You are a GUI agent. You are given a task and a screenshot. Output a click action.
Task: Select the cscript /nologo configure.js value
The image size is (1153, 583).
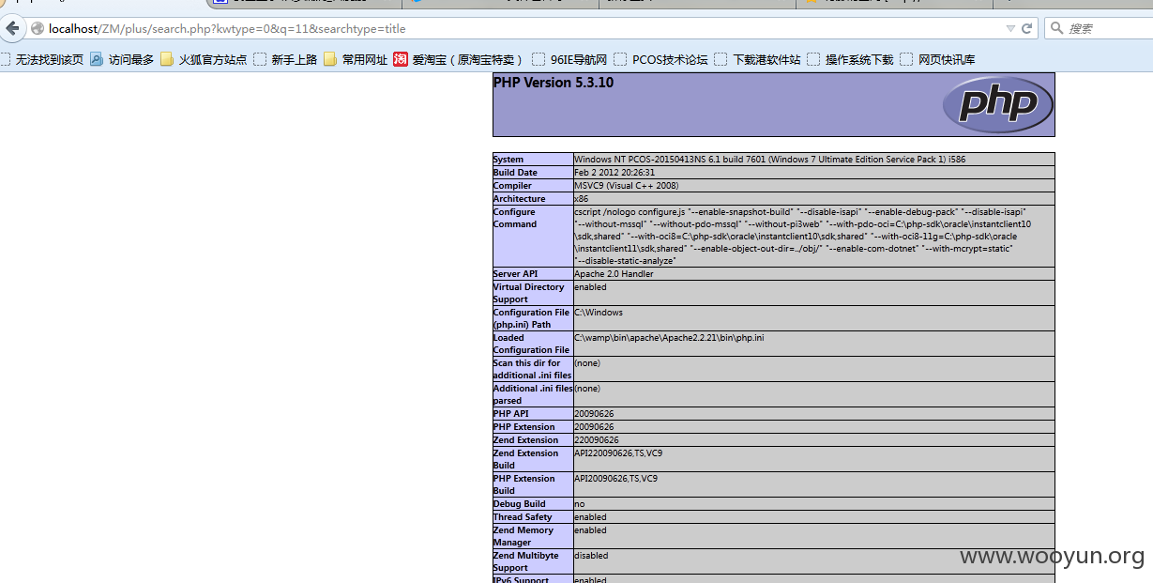[x=803, y=237]
